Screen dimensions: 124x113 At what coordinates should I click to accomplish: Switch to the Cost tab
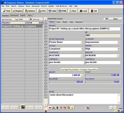[58, 22]
